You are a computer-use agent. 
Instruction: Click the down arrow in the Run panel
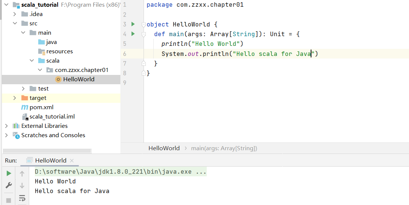pos(22,185)
